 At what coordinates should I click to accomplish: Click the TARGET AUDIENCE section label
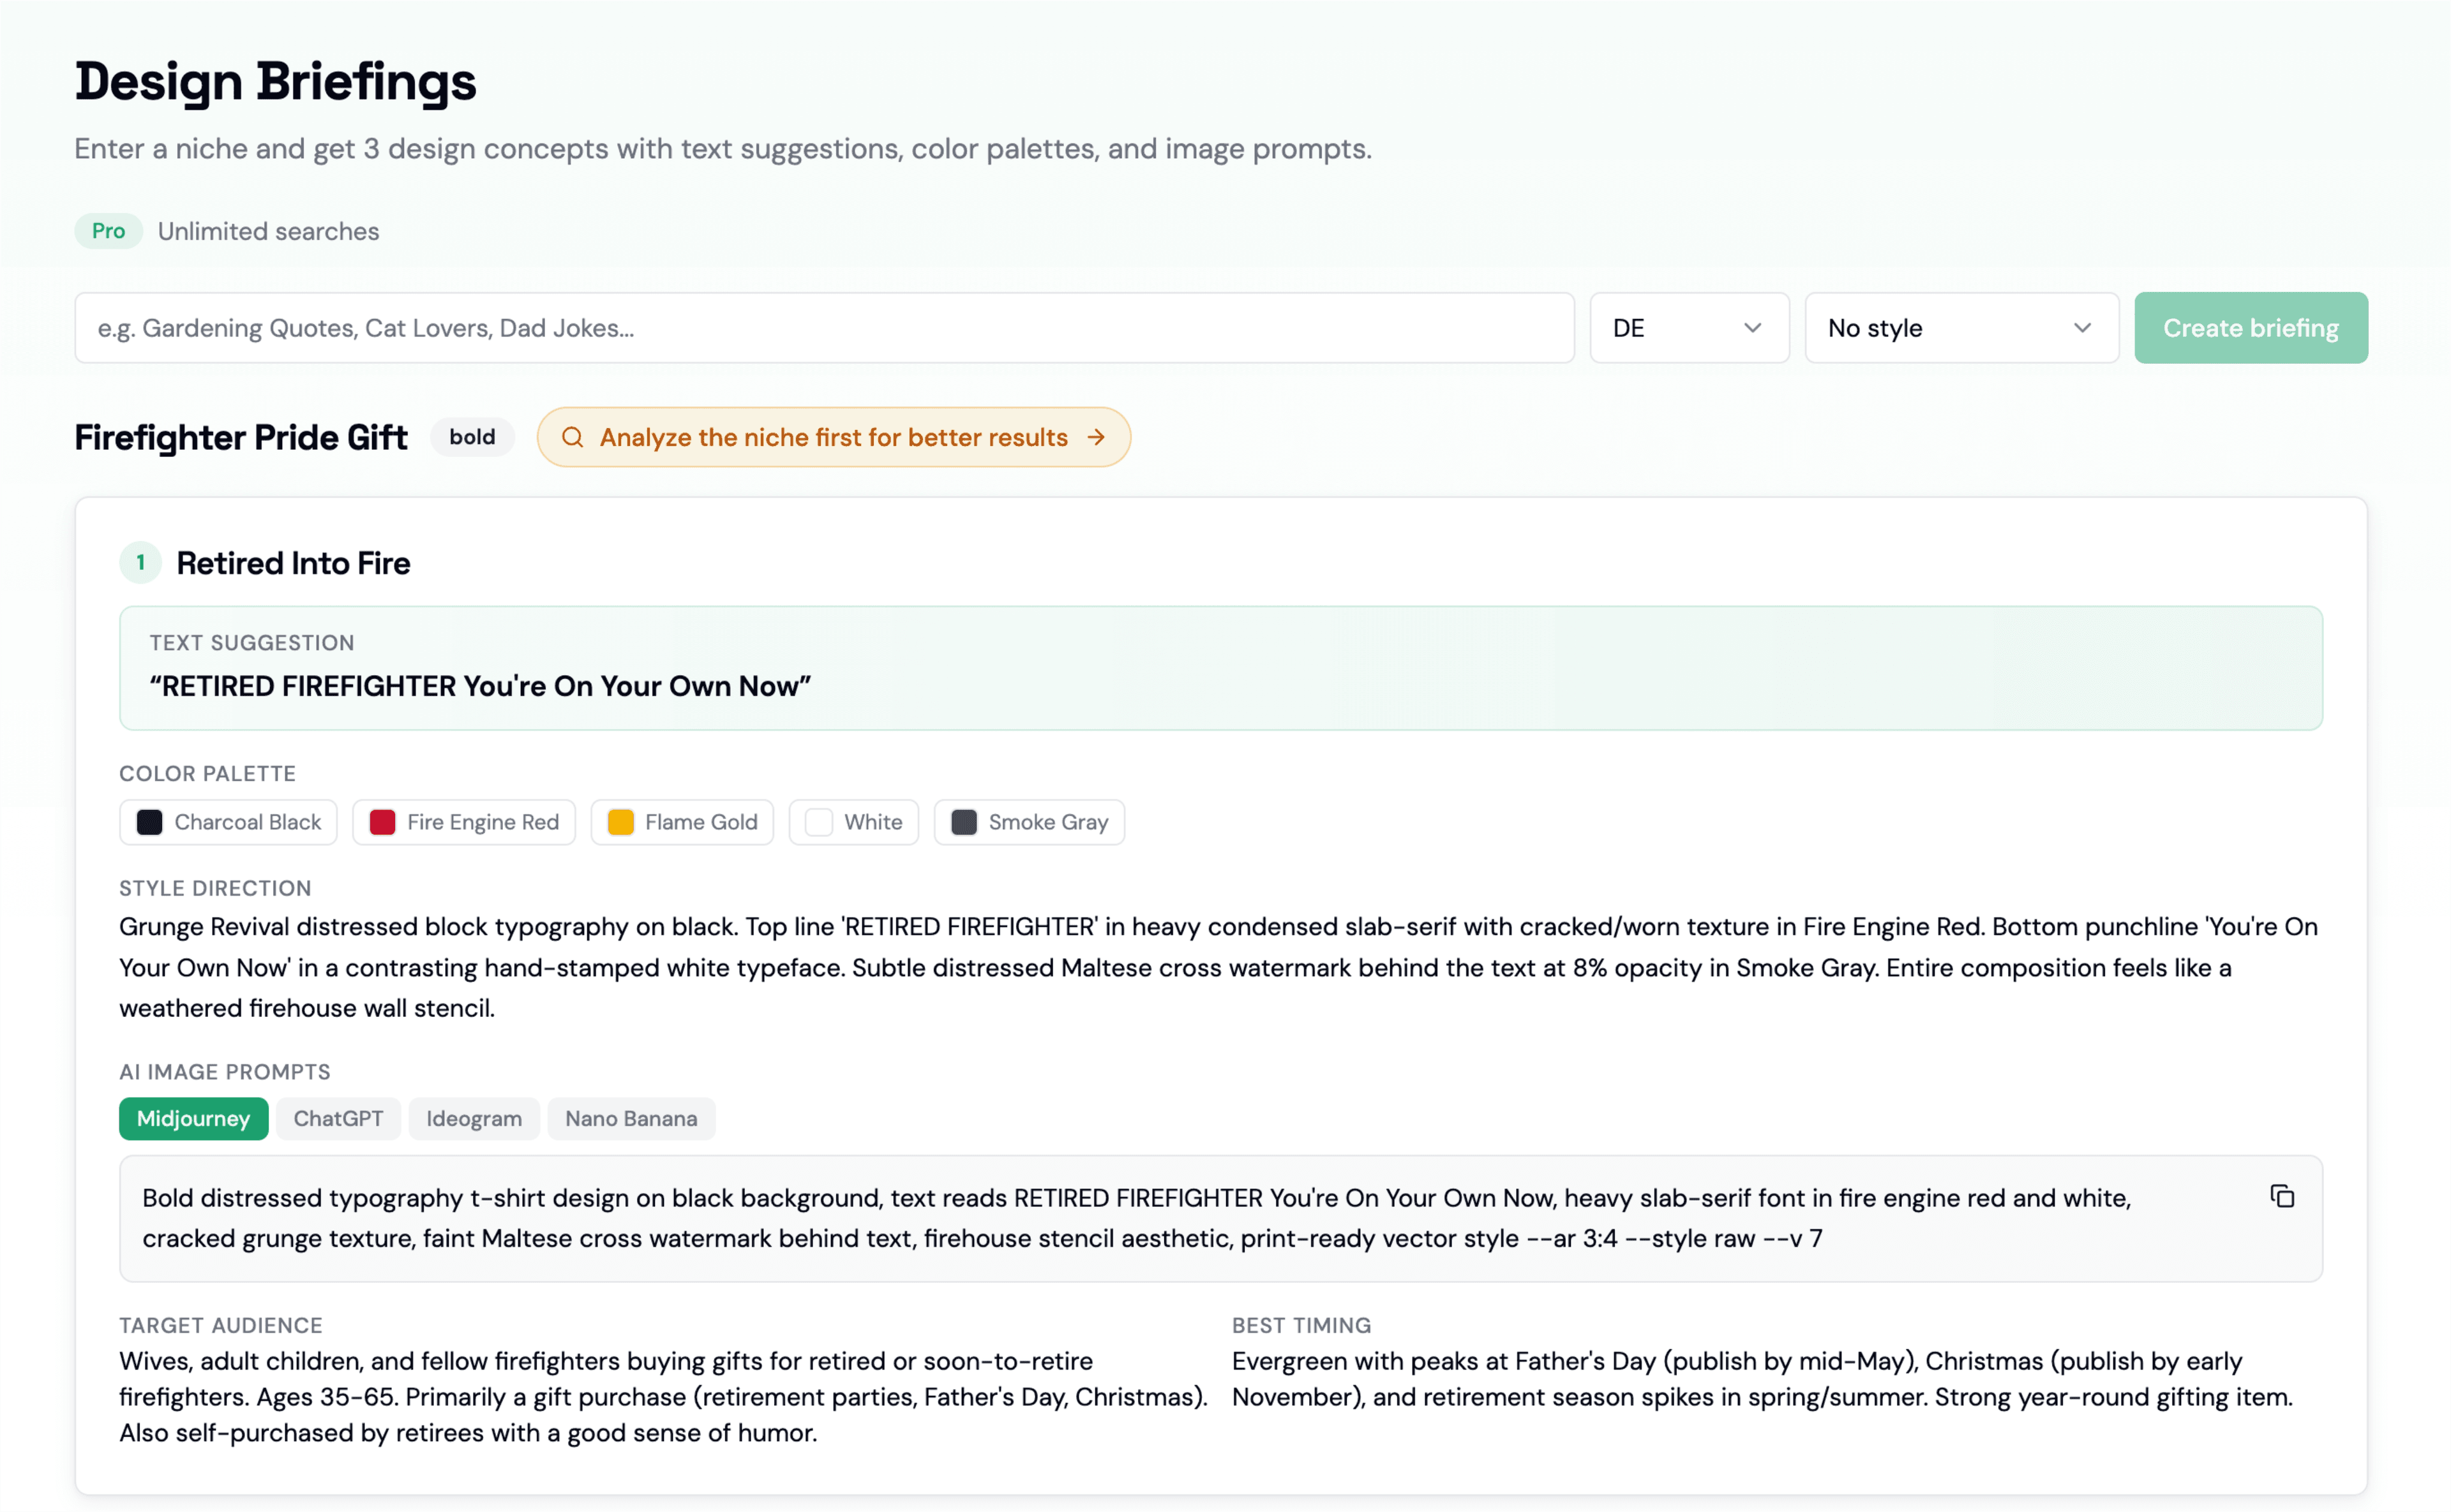coord(220,1325)
